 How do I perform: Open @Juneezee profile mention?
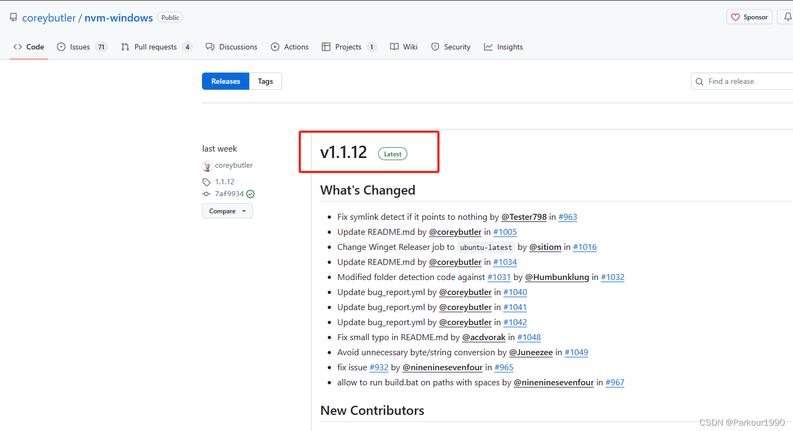(x=531, y=353)
